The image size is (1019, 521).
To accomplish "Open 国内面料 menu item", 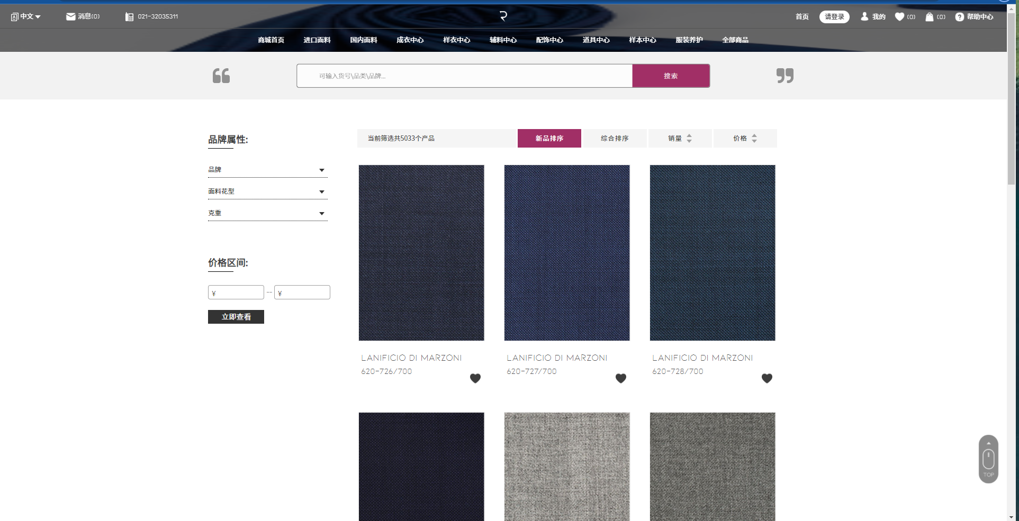I will coord(364,40).
